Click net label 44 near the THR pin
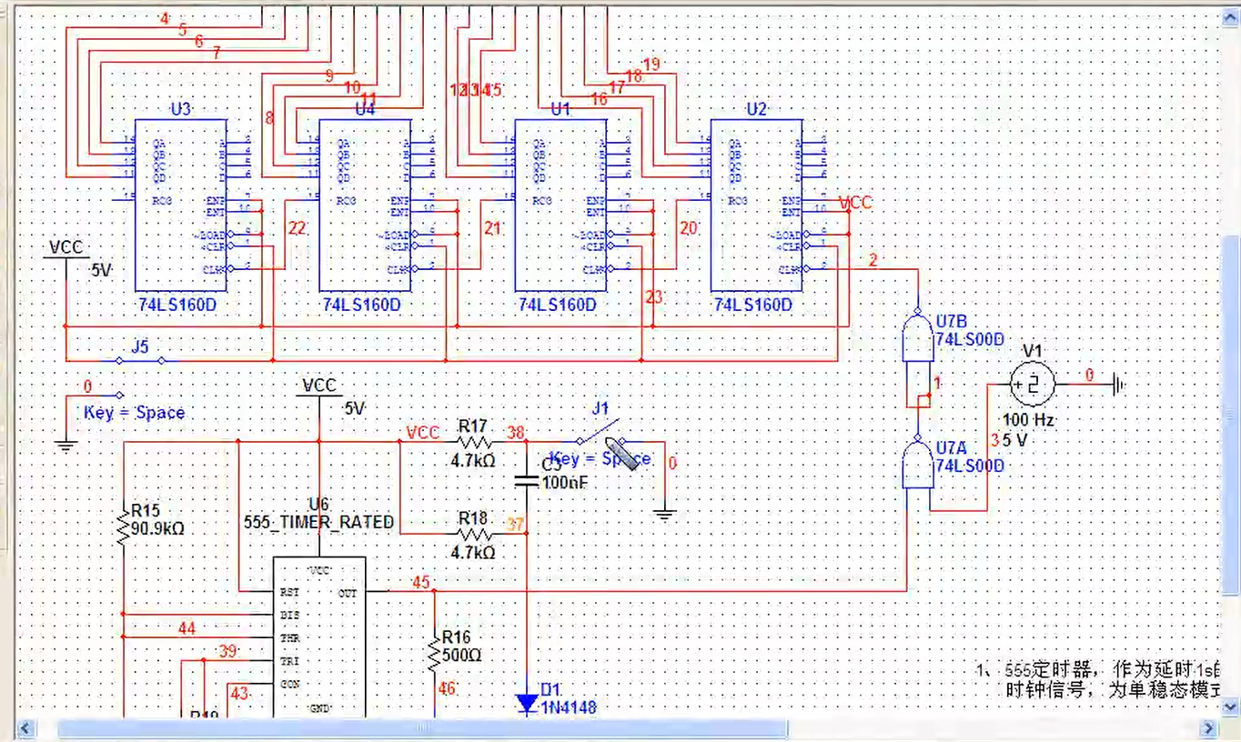Screen dimensions: 1241x742 (187, 628)
